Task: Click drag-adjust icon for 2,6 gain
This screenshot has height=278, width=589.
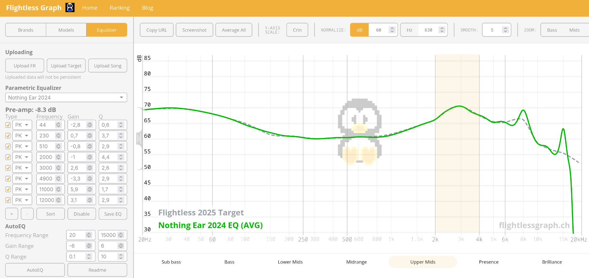Action: 90,168
